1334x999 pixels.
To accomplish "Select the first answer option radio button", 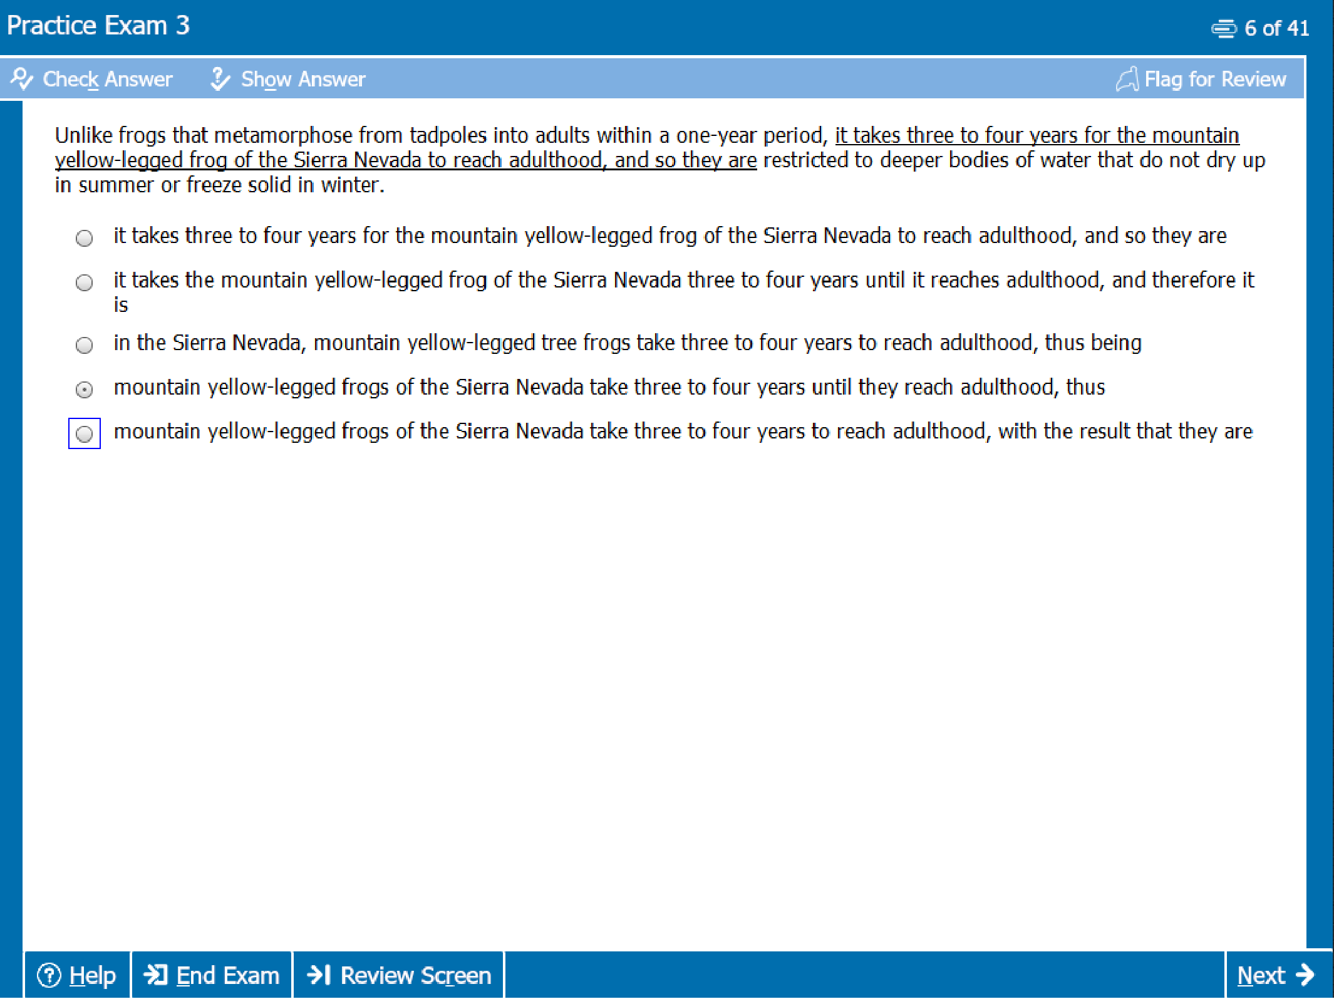I will pos(84,238).
